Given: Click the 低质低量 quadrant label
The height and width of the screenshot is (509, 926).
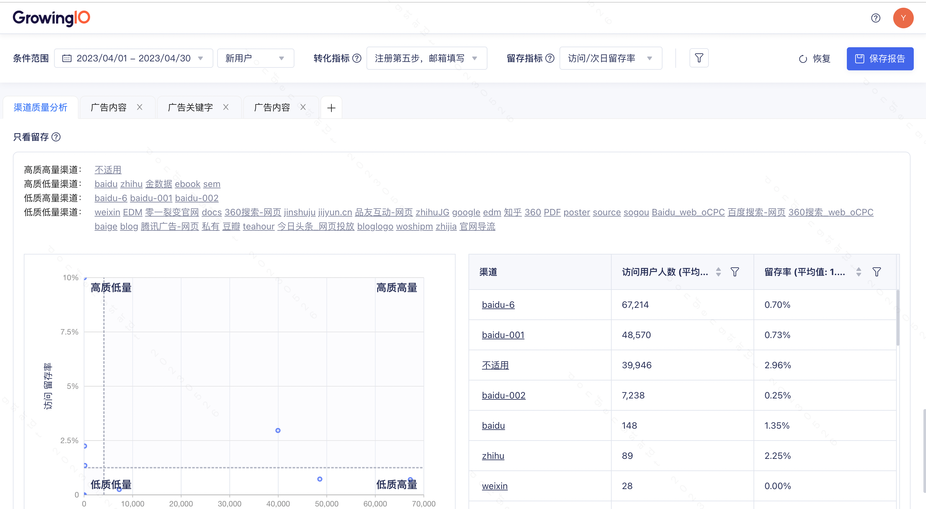Looking at the screenshot, I should (111, 484).
